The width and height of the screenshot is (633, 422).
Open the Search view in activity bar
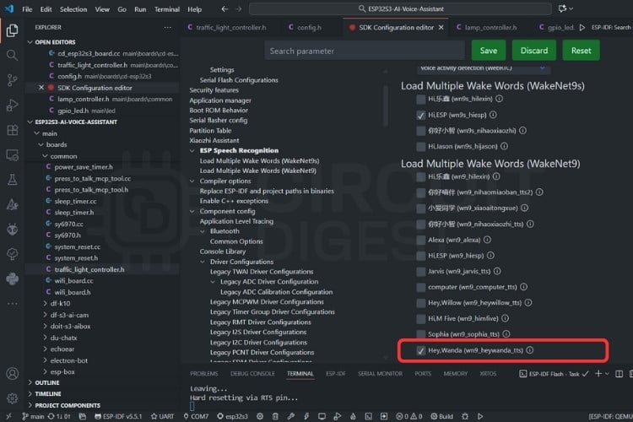coord(12,55)
